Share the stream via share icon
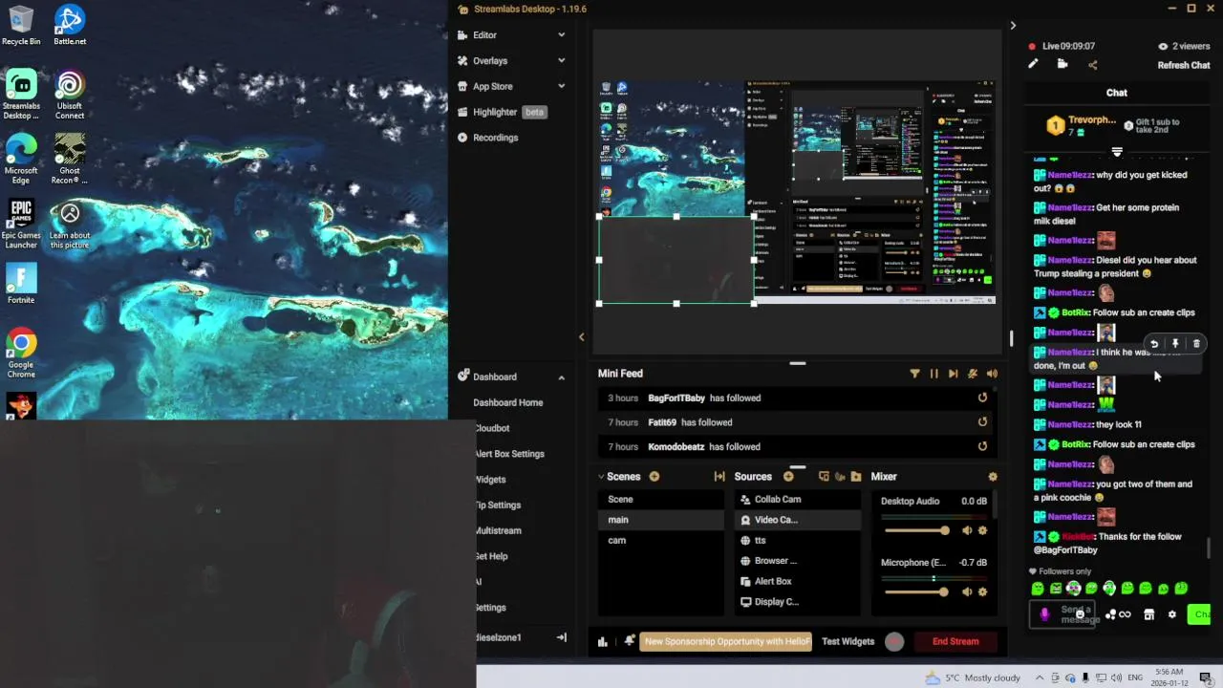Screen dimensions: 1223x688 1093,65
